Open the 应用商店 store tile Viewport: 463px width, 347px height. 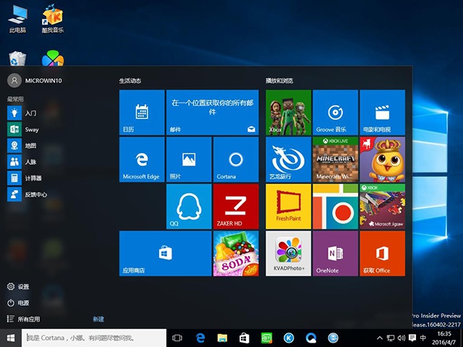pyautogui.click(x=165, y=253)
